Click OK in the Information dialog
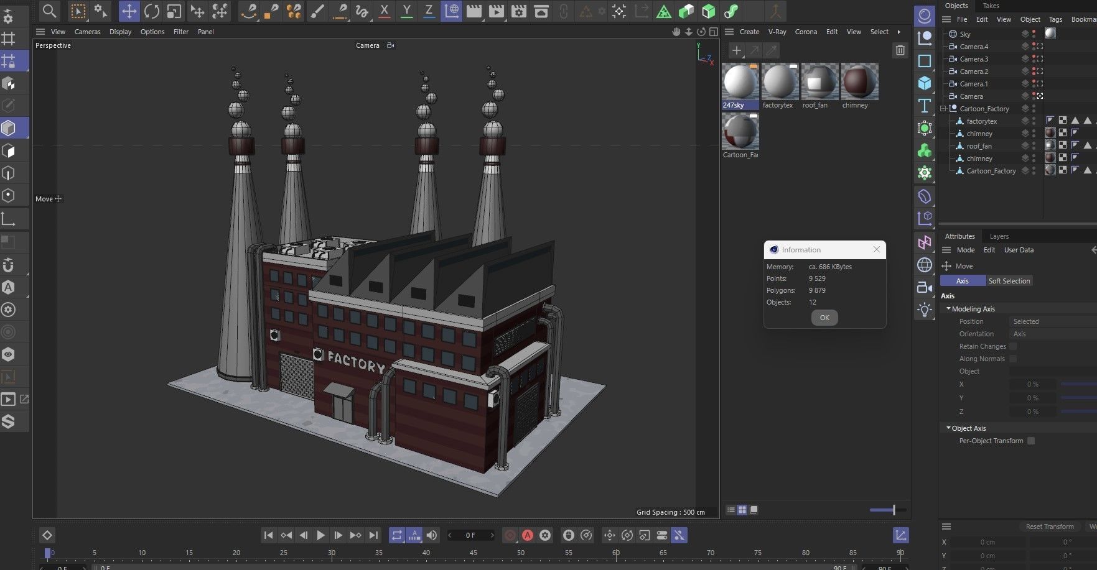This screenshot has height=570, width=1097. (824, 318)
